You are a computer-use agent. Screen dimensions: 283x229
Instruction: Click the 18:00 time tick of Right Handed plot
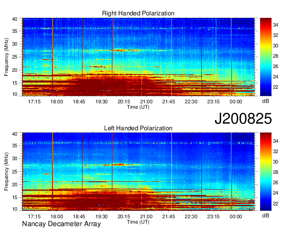click(57, 102)
